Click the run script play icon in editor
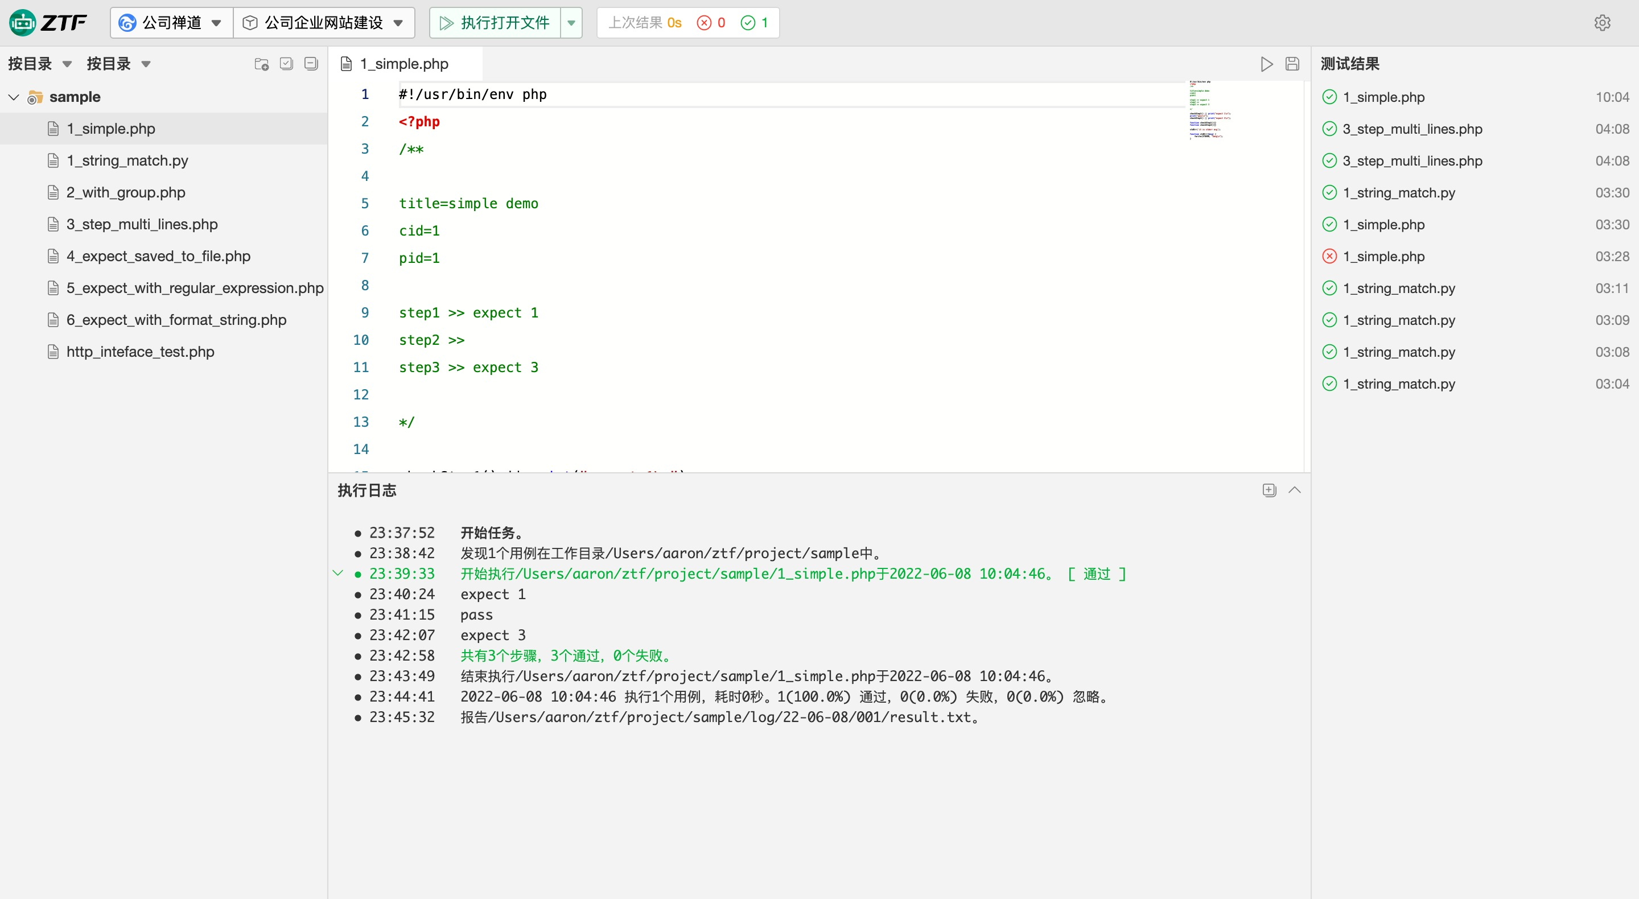 click(1266, 64)
